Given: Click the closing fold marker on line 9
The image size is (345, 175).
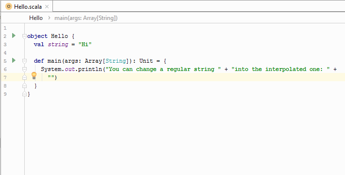Looking at the screenshot, I should [x=24, y=94].
